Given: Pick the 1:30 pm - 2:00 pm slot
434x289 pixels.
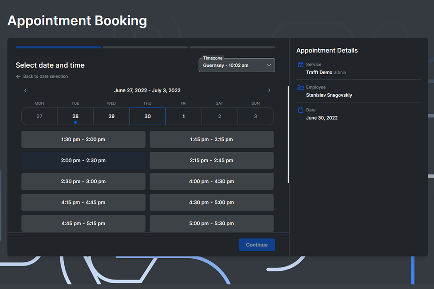Looking at the screenshot, I should point(83,140).
